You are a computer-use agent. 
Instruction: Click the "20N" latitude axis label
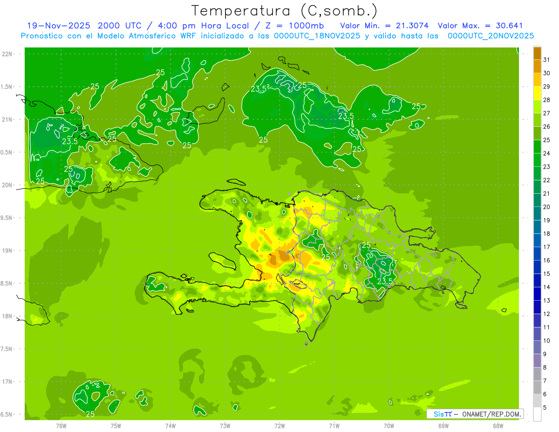tap(7, 185)
